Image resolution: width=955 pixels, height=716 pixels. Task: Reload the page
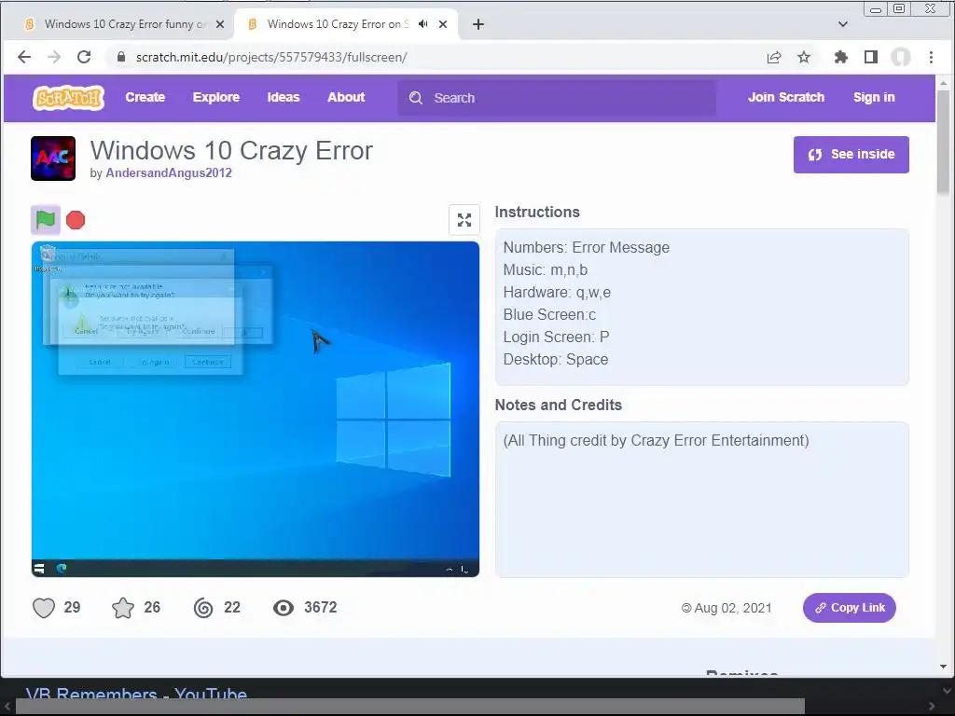click(84, 57)
